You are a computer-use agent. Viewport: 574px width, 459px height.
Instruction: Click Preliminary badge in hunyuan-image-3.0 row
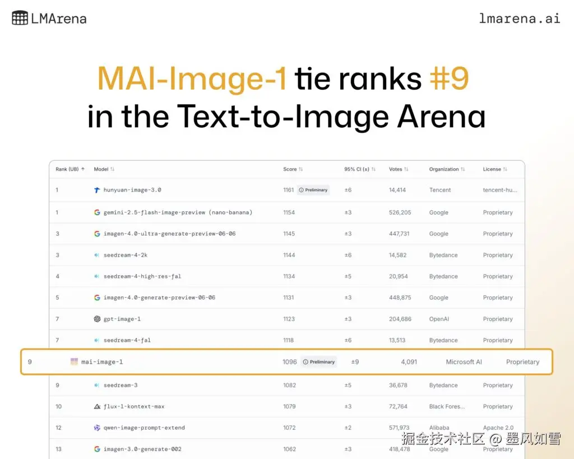pyautogui.click(x=313, y=190)
